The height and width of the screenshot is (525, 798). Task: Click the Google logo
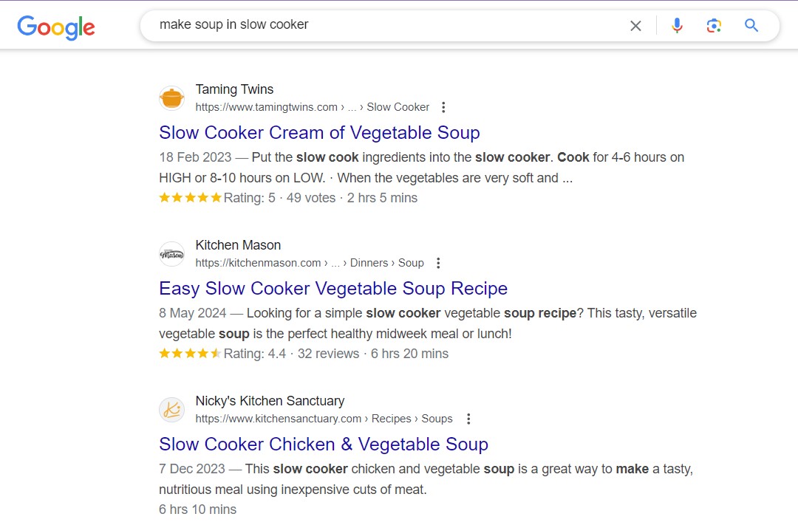(x=56, y=27)
